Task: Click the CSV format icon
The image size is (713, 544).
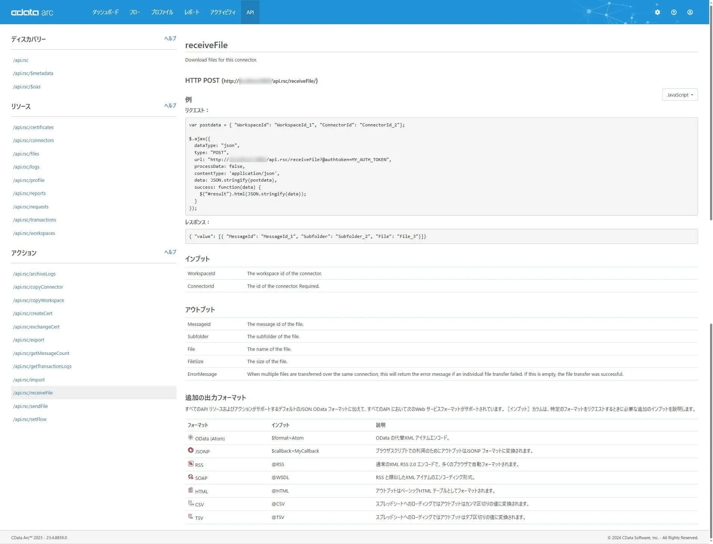Action: pyautogui.click(x=191, y=503)
